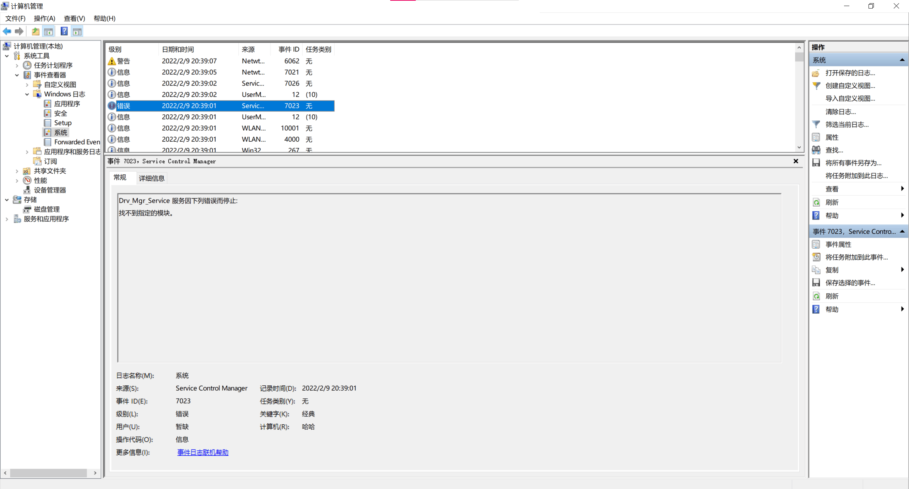Image resolution: width=909 pixels, height=489 pixels.
Task: Open Event Log Online Help link
Action: click(x=203, y=452)
